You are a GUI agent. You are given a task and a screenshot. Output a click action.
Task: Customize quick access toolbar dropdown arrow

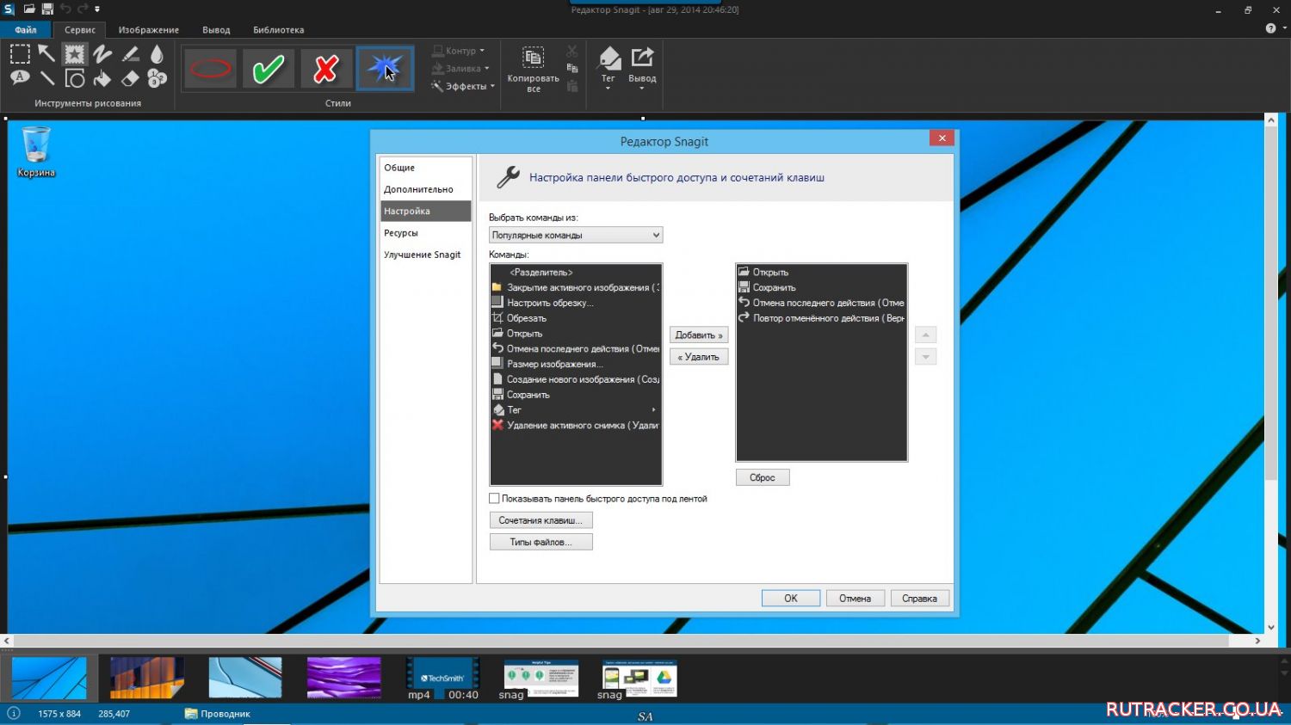click(x=97, y=9)
